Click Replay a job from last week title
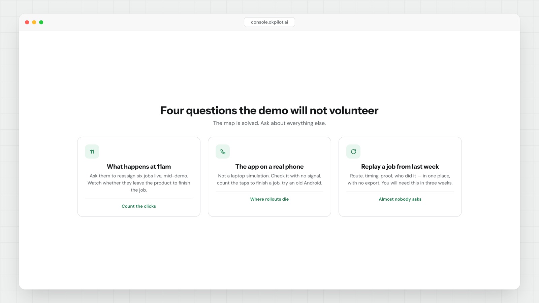 click(400, 167)
